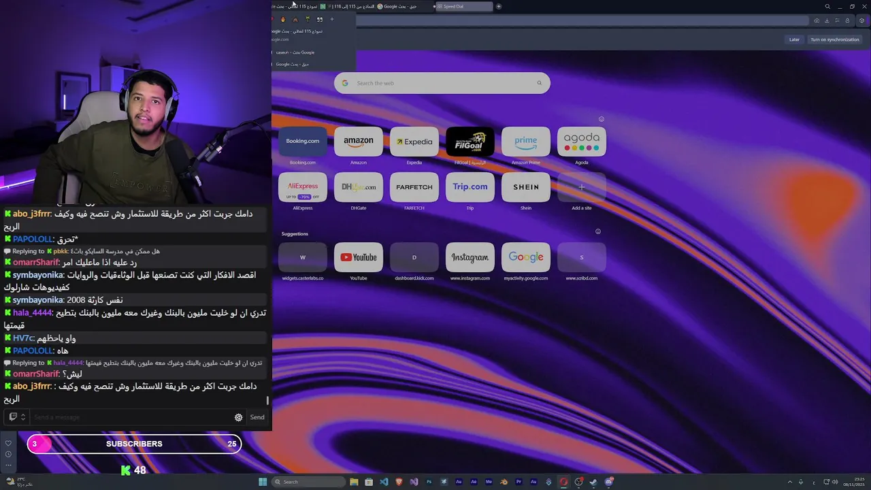Open the Agoda speed dial tile

pos(582,142)
